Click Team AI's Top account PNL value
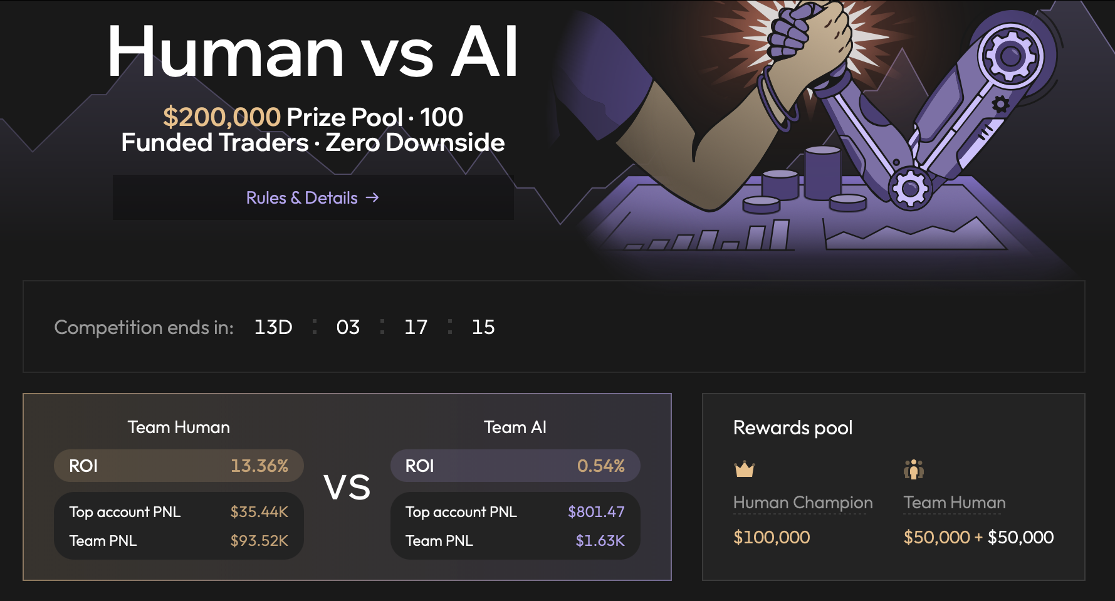The image size is (1115, 601). (x=596, y=512)
